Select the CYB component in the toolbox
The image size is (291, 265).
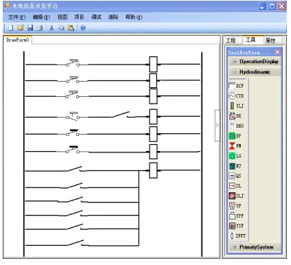coord(236,96)
